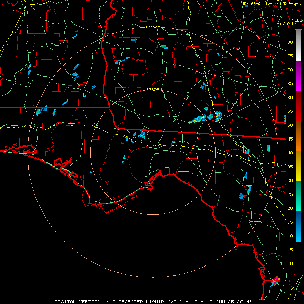This screenshot has height=304, width=304.
Task: Click the magenta-purple segment of the color bar
Action: [298, 76]
